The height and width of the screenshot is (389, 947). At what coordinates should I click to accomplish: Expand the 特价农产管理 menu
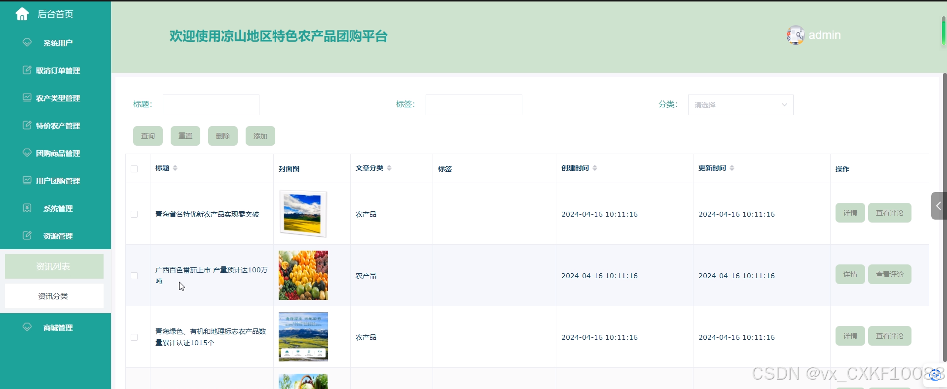55,126
